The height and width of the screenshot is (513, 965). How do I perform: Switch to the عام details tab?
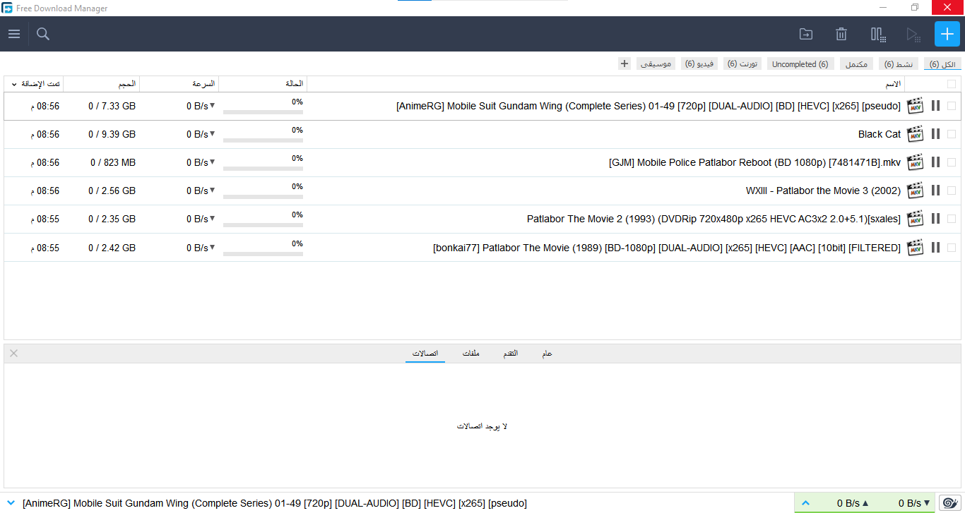(x=547, y=353)
